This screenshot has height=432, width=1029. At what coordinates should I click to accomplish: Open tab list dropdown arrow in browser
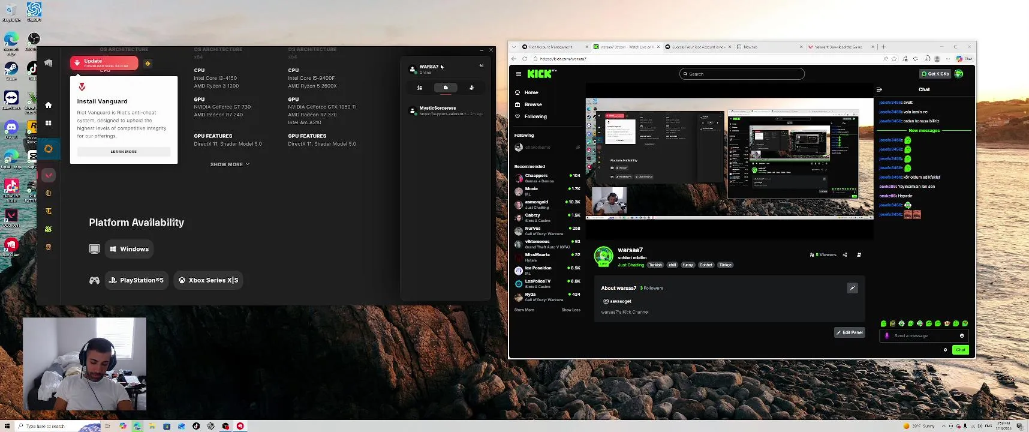(x=514, y=47)
